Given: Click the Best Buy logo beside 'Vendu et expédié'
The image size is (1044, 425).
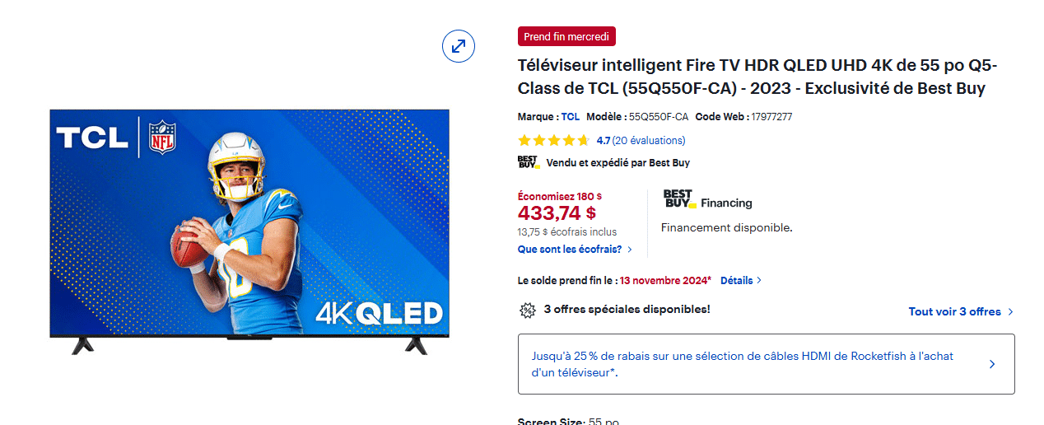Looking at the screenshot, I should click(529, 162).
